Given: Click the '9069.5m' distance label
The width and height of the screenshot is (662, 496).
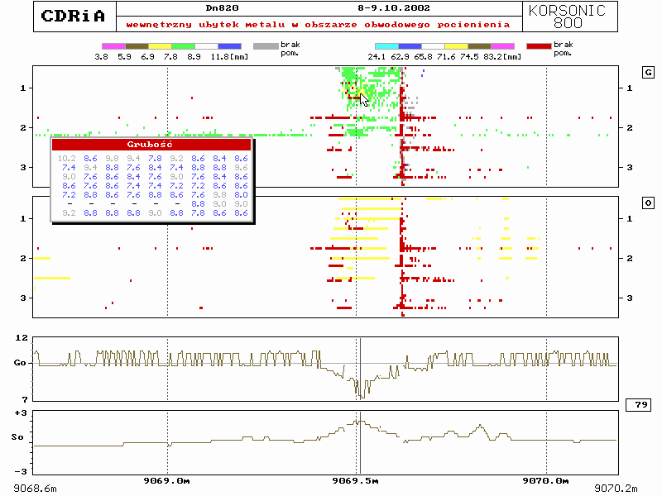Looking at the screenshot, I should [356, 481].
